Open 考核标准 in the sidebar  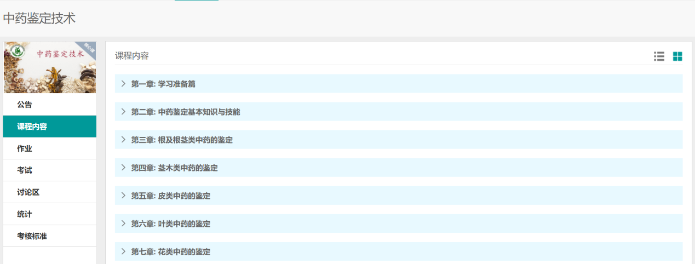pyautogui.click(x=32, y=236)
